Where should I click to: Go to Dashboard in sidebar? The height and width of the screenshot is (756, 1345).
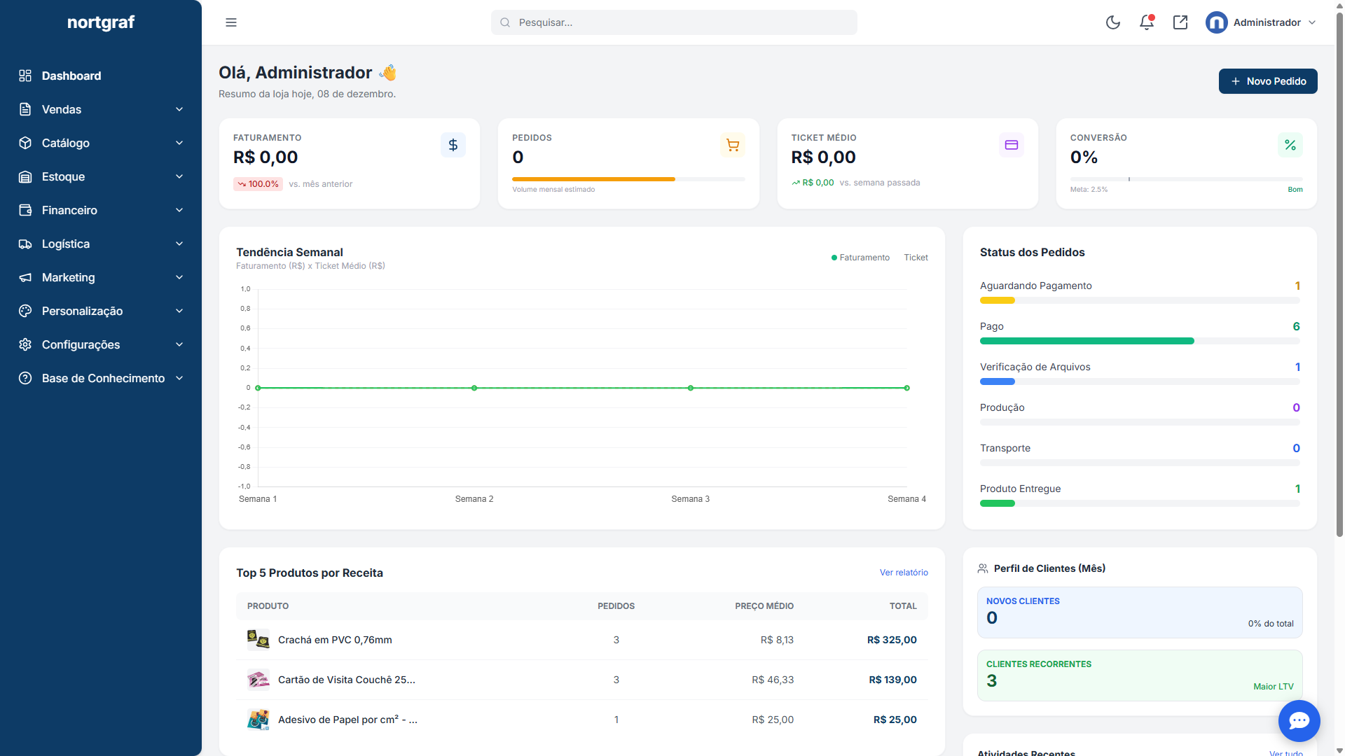pos(71,76)
